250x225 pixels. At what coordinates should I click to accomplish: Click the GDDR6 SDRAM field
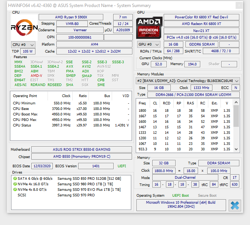pos(202,44)
